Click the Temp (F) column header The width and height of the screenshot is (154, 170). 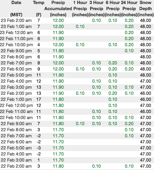tap(38, 9)
